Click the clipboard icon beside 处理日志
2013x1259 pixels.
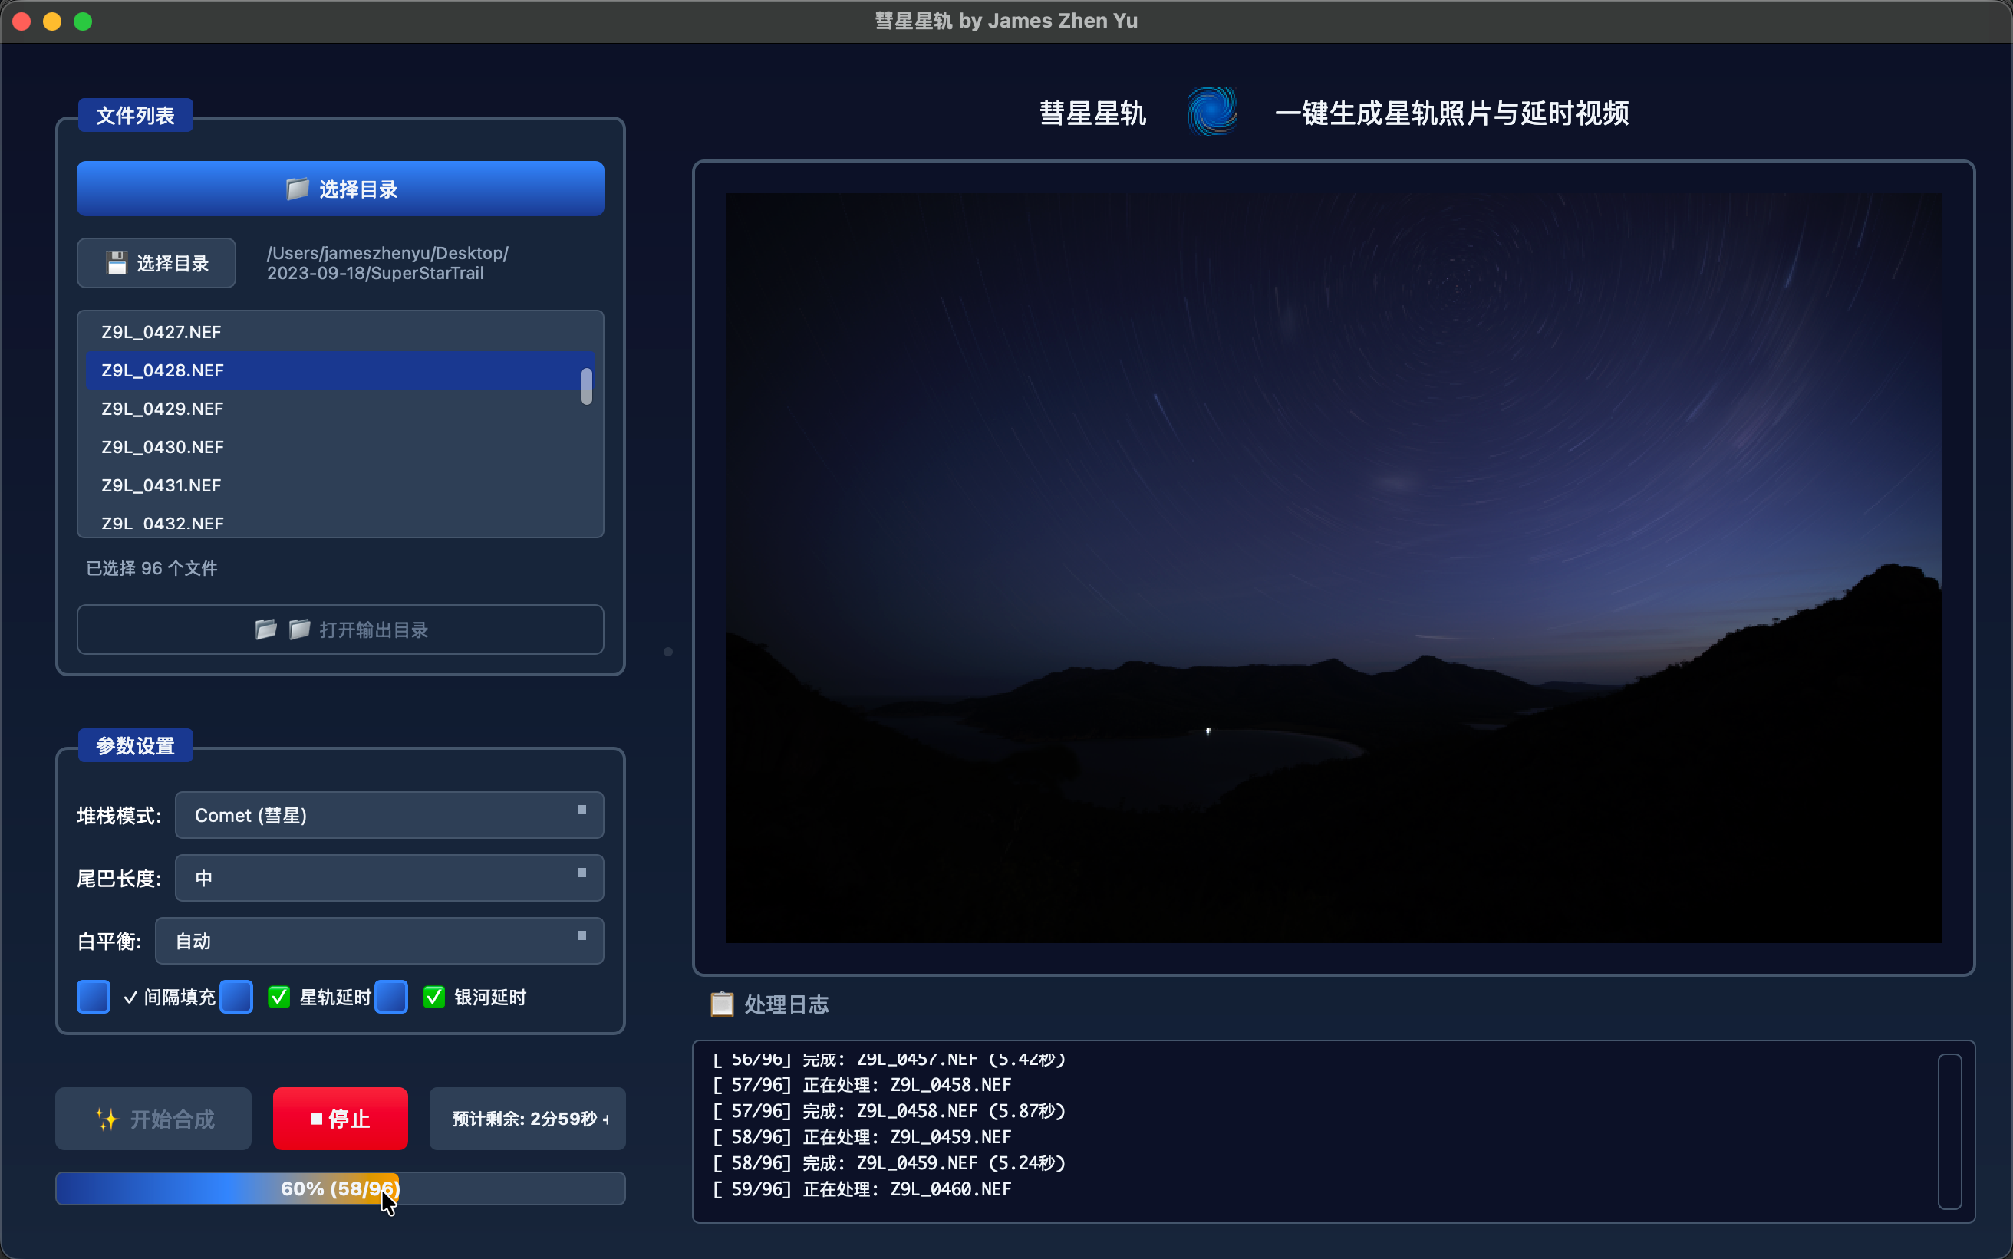pyautogui.click(x=721, y=1004)
